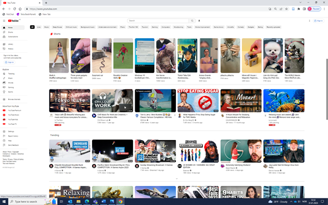This screenshot has width=328, height=205.
Task: Select the Game shows filter chip
Action: (x=218, y=27)
